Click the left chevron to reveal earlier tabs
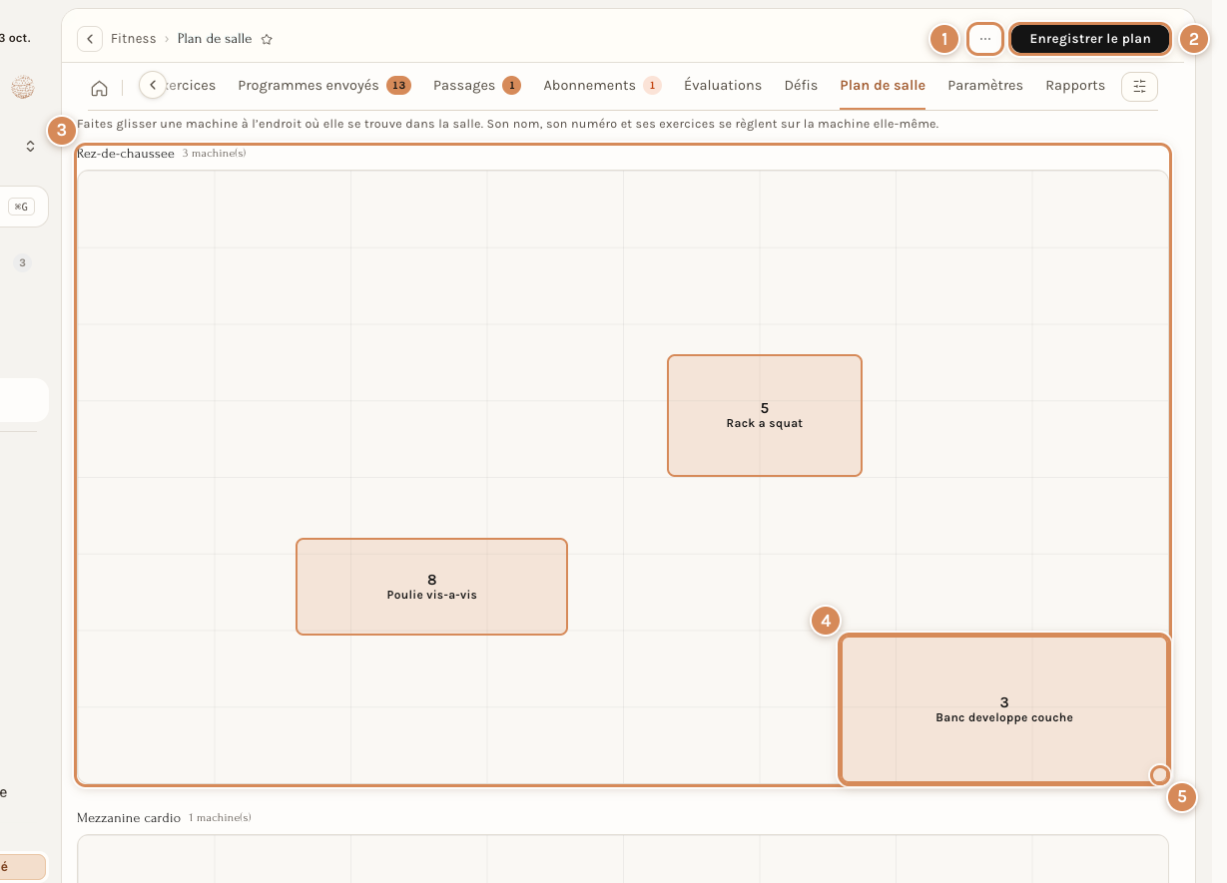The height and width of the screenshot is (883, 1227). click(153, 85)
